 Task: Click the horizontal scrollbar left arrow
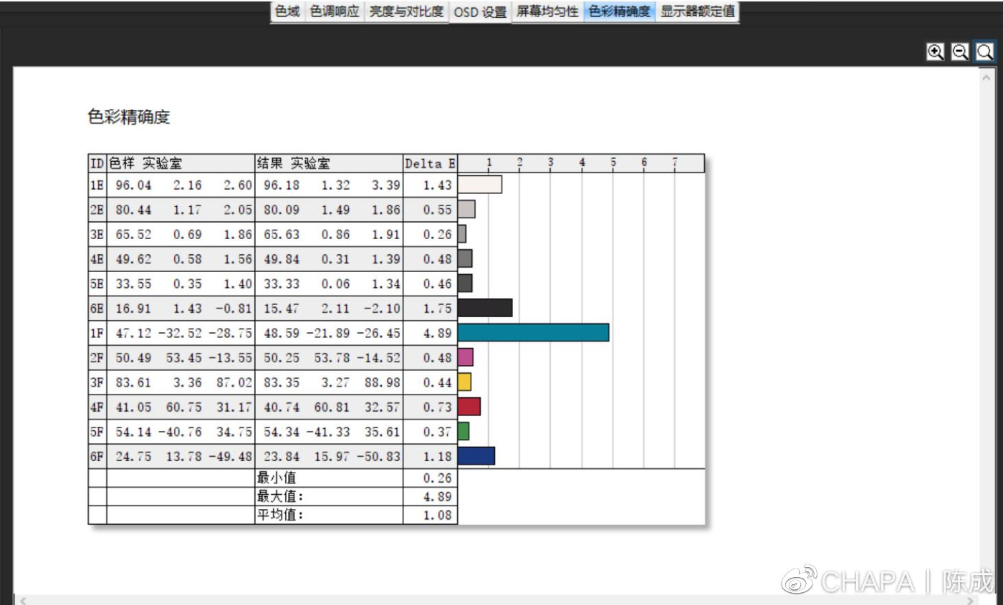coord(23,600)
